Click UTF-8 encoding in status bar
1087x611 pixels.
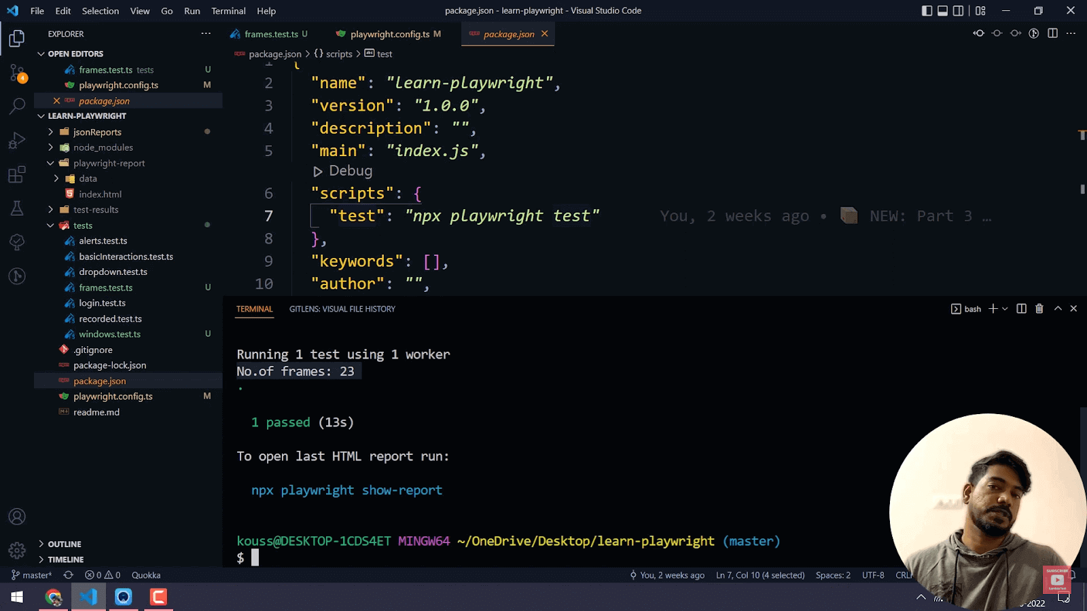(873, 575)
